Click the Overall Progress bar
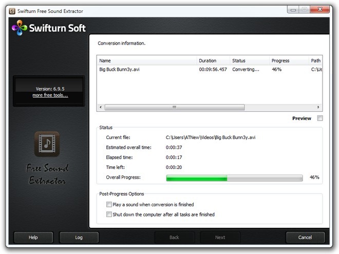This screenshot has height=254, width=339. (234, 178)
